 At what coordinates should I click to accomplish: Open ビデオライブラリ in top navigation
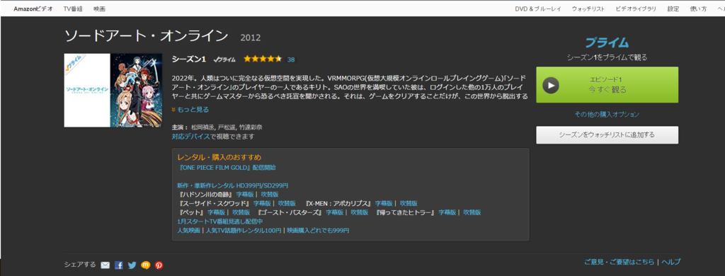[636, 8]
